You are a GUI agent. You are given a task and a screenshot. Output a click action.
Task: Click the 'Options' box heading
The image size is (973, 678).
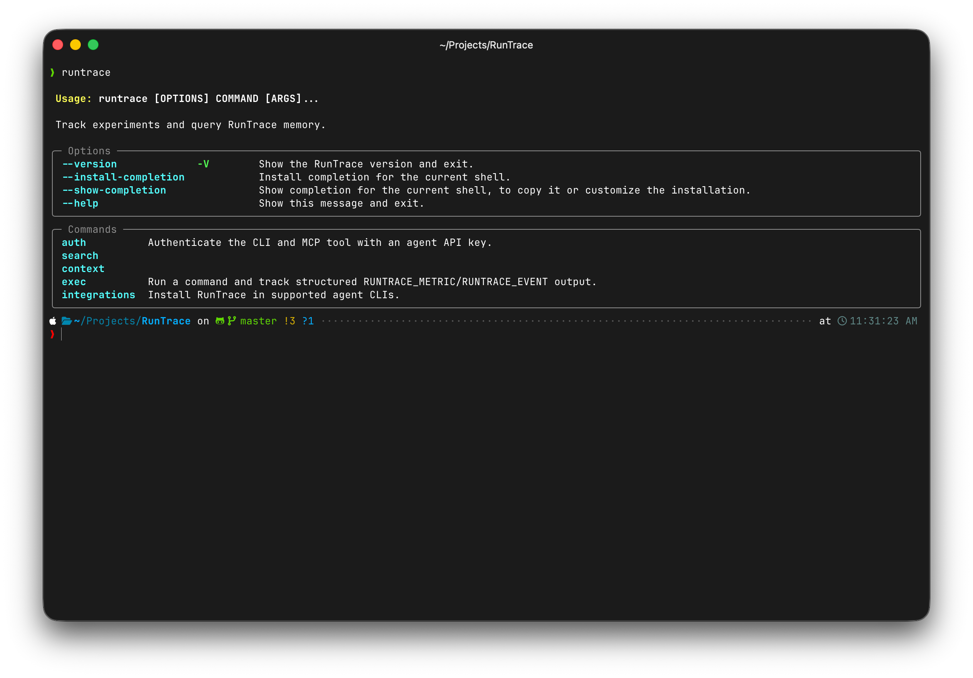[x=89, y=151]
